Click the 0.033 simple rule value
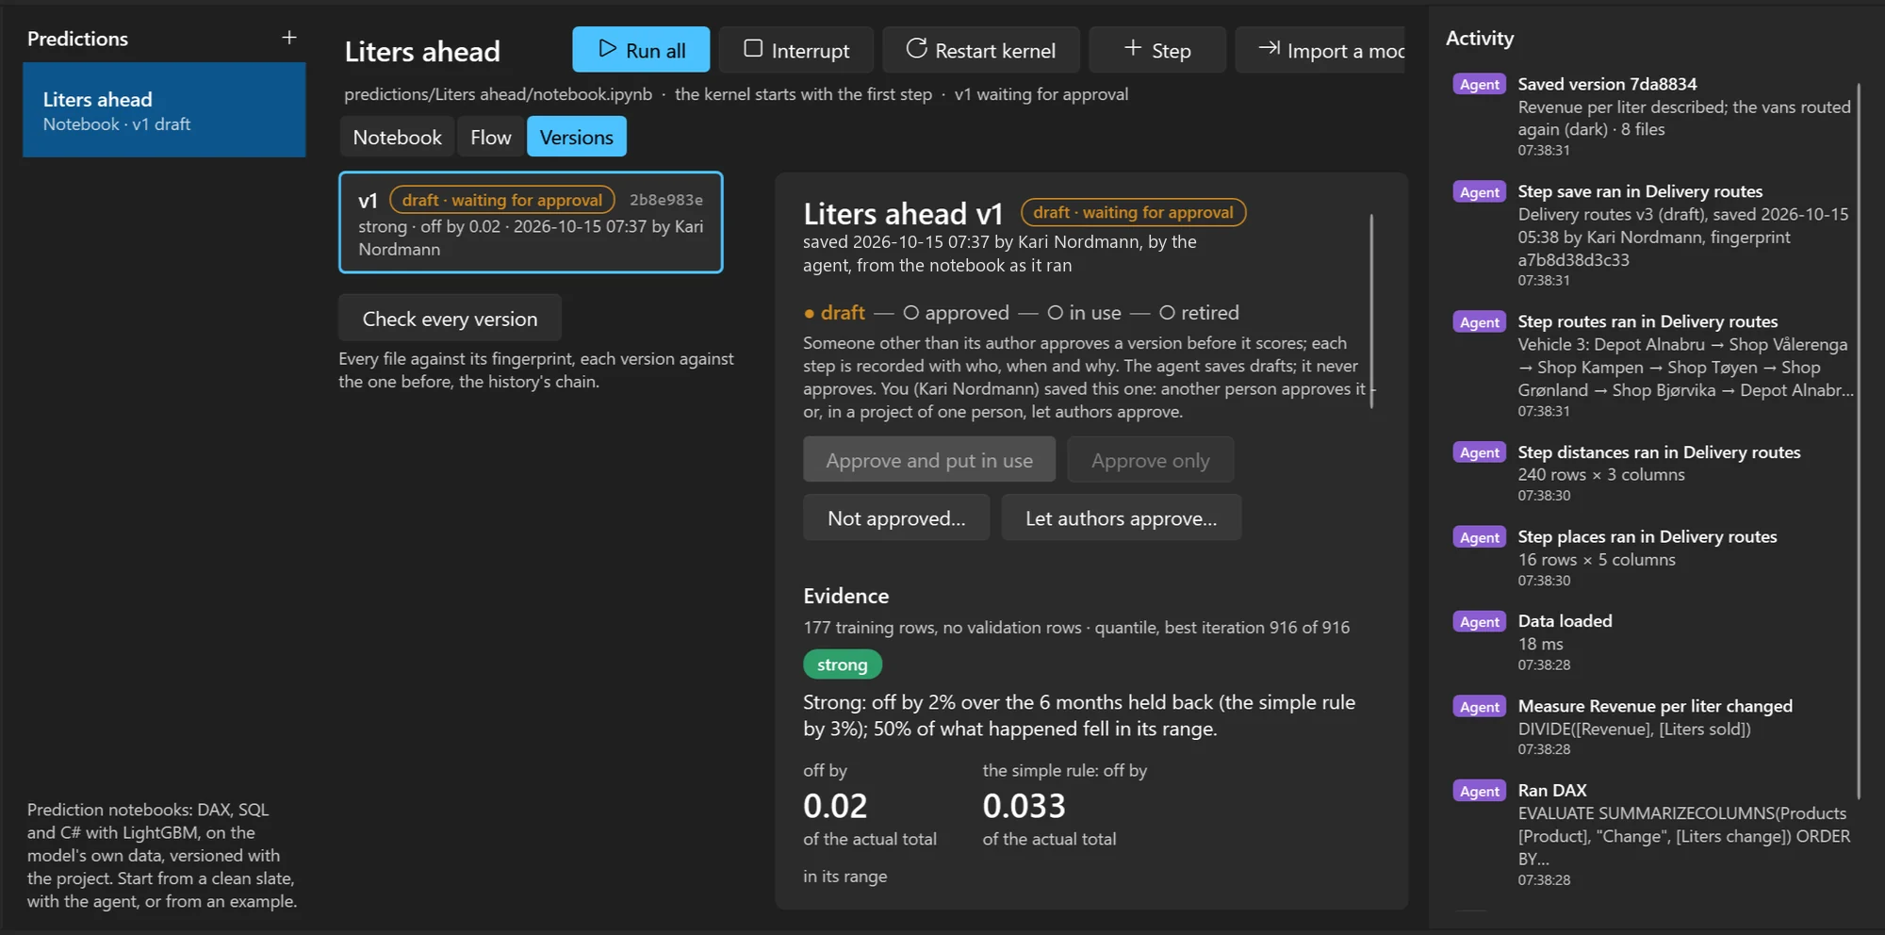Screen dimensions: 1885x935 (1024, 806)
